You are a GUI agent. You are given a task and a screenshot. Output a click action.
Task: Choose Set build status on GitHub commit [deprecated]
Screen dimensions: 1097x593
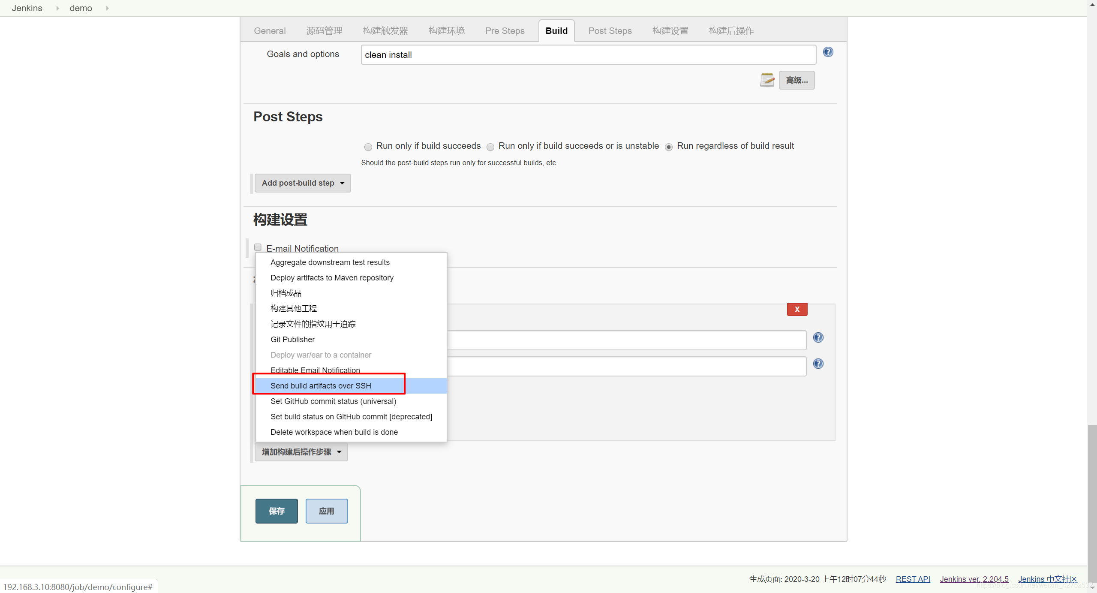click(351, 417)
